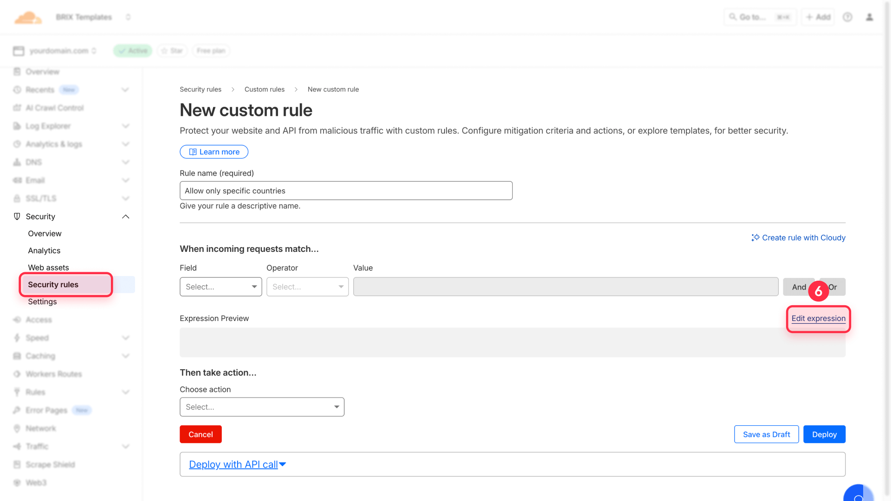Select the DNS icon in the sidebar

pos(17,162)
